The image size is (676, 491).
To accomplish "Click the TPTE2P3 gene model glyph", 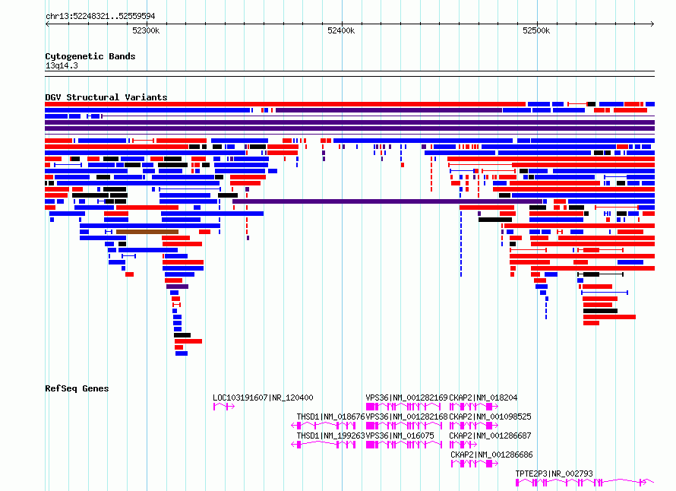I will [x=585, y=483].
